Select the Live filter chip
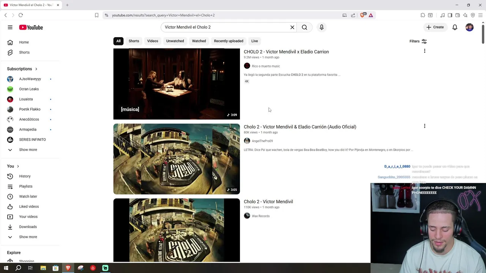 click(x=254, y=41)
